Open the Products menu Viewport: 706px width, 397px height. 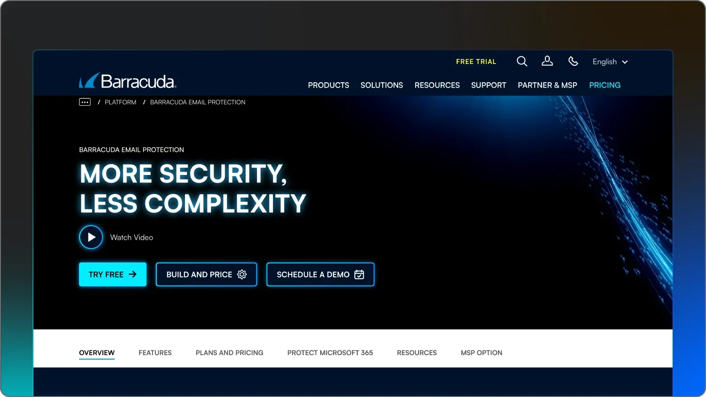pyautogui.click(x=329, y=85)
